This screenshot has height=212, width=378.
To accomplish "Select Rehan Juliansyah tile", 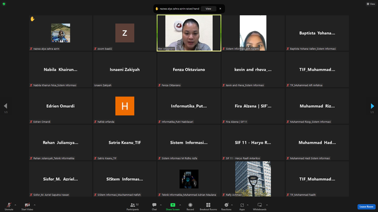I will (60, 143).
